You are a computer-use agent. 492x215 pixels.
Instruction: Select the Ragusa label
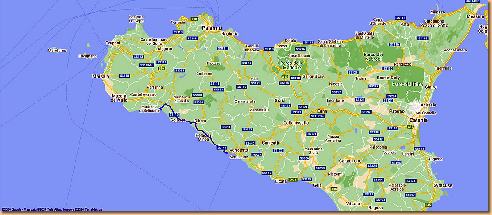pos(376,208)
